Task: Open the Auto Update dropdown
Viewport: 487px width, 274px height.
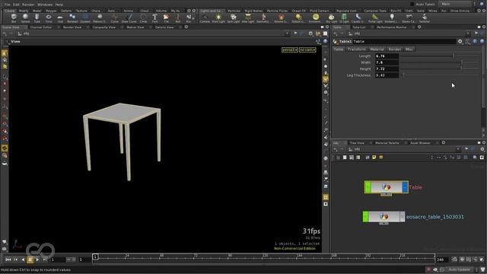Action: [460, 269]
